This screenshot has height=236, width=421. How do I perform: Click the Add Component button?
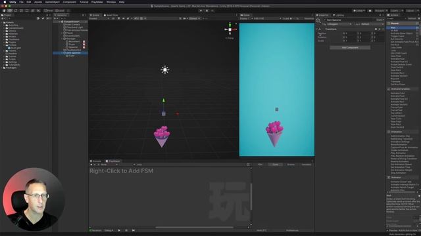pyautogui.click(x=350, y=48)
